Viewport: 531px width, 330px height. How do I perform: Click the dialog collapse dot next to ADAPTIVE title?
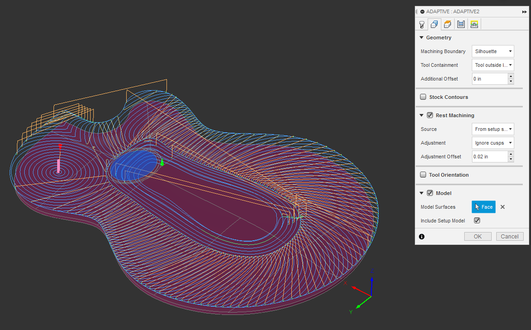click(x=423, y=11)
